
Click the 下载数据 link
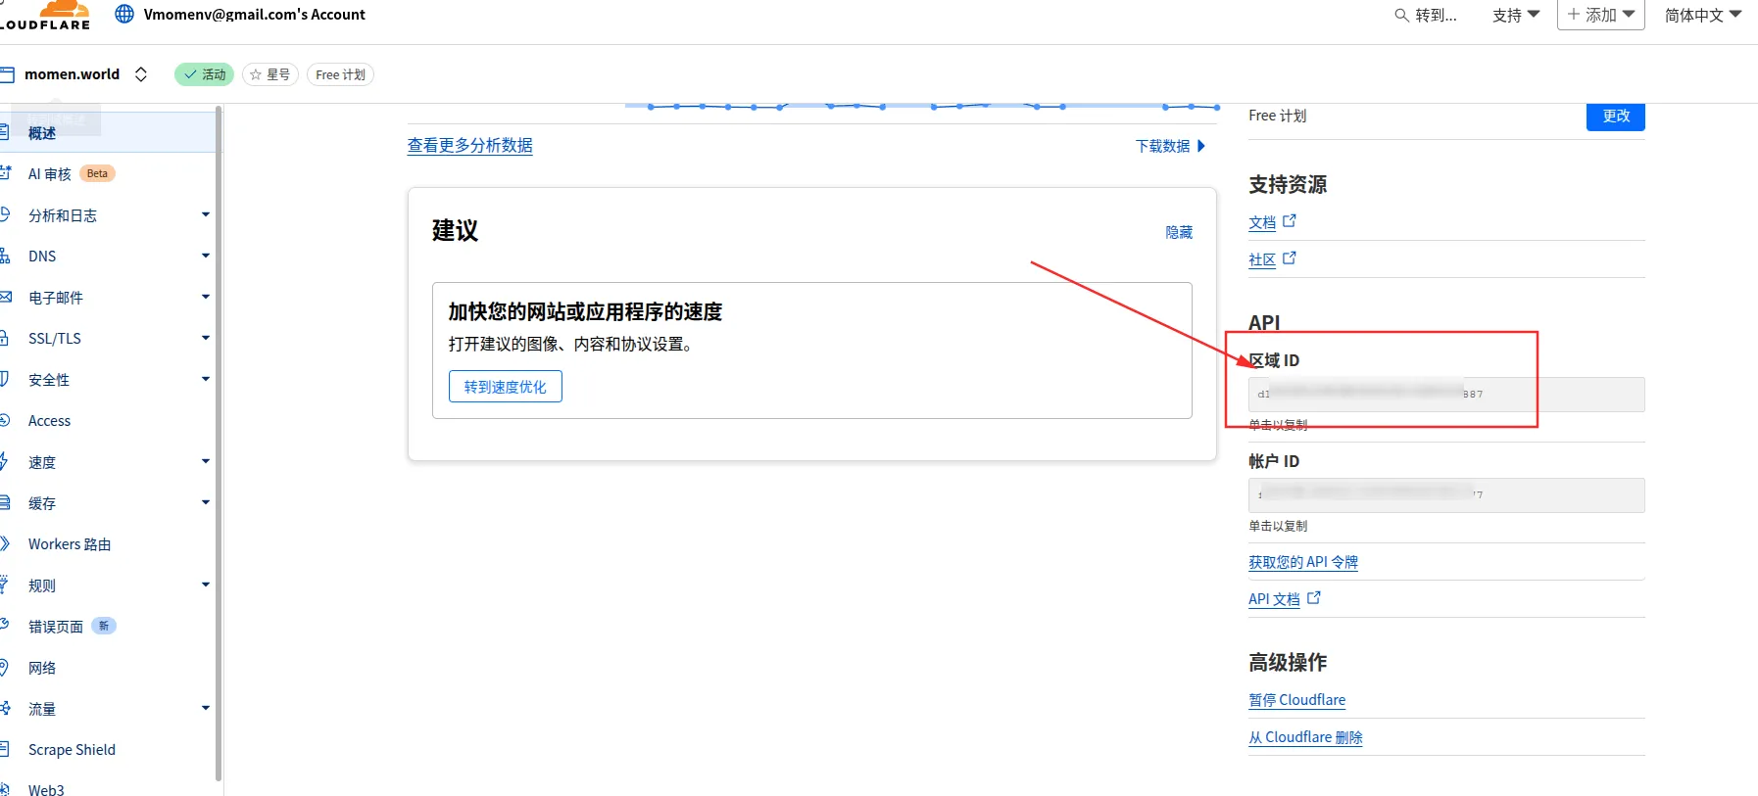[1171, 146]
